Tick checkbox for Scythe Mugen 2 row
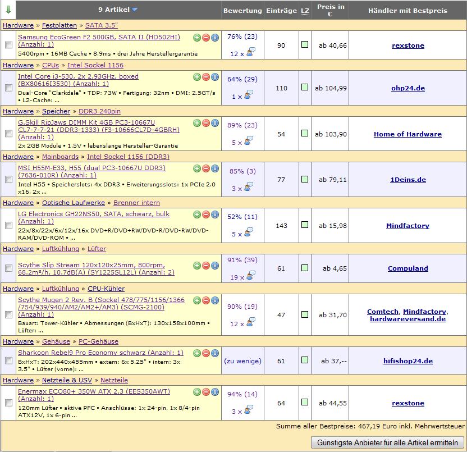Image resolution: width=467 pixels, height=452 pixels. [8, 314]
